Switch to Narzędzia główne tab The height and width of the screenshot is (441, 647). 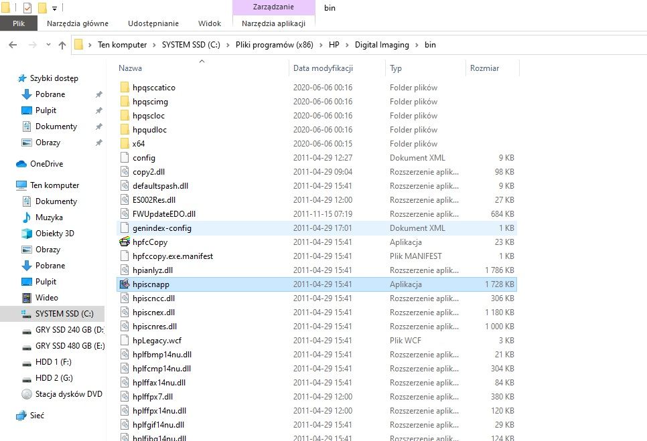click(x=78, y=23)
